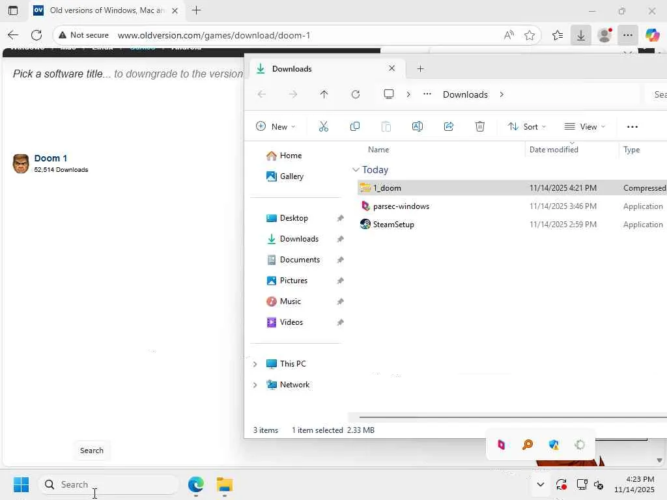
Task: Click the Search button on webpage
Action: [x=91, y=451]
